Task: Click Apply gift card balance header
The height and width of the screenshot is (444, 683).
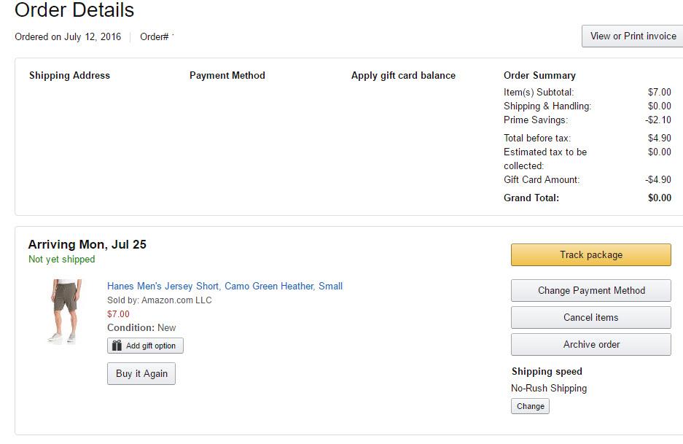Action: [403, 75]
